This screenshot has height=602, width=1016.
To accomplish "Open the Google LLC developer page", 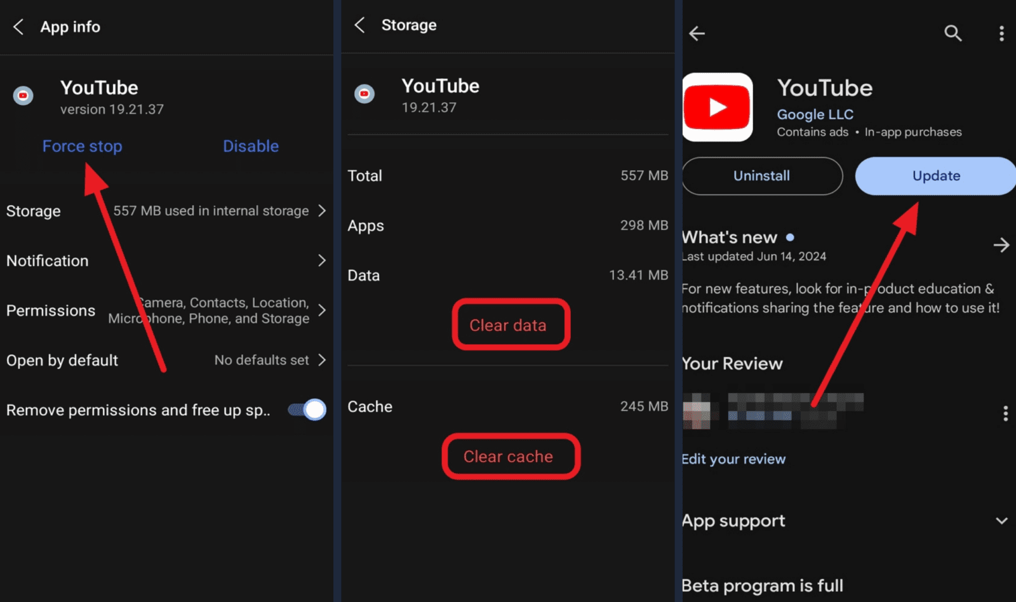I will coord(815,114).
